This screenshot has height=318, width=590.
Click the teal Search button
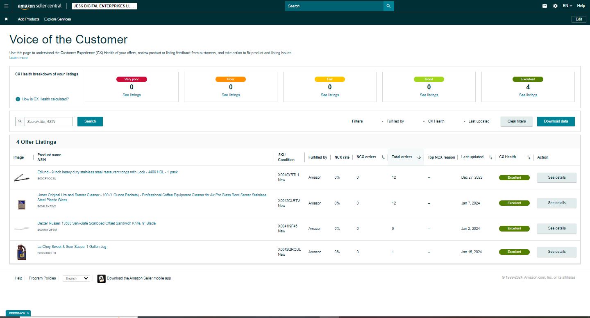click(90, 121)
